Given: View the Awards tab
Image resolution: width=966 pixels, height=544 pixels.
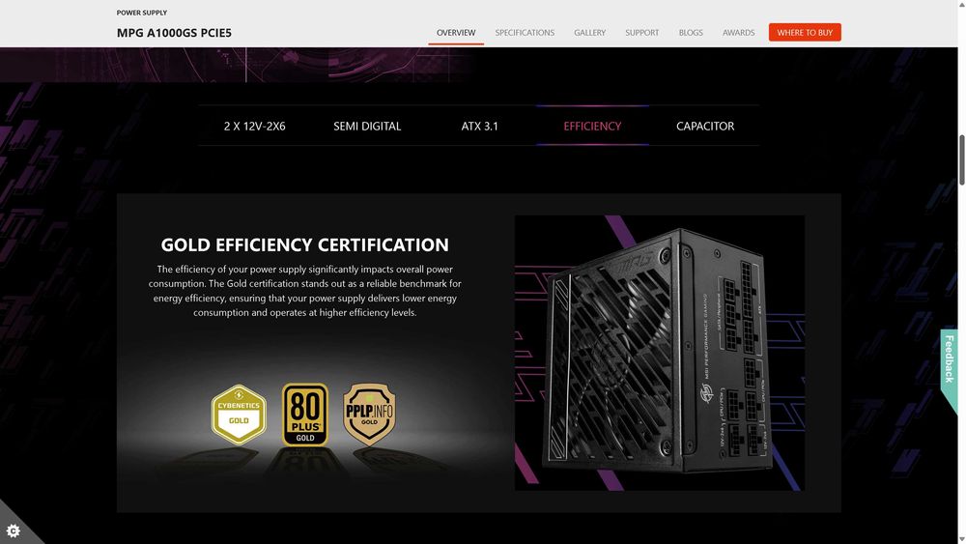Looking at the screenshot, I should [x=738, y=33].
